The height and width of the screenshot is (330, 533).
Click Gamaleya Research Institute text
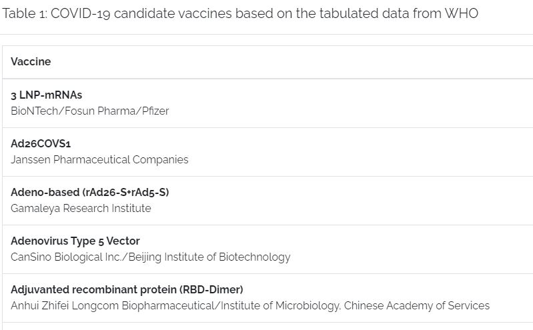(81, 208)
